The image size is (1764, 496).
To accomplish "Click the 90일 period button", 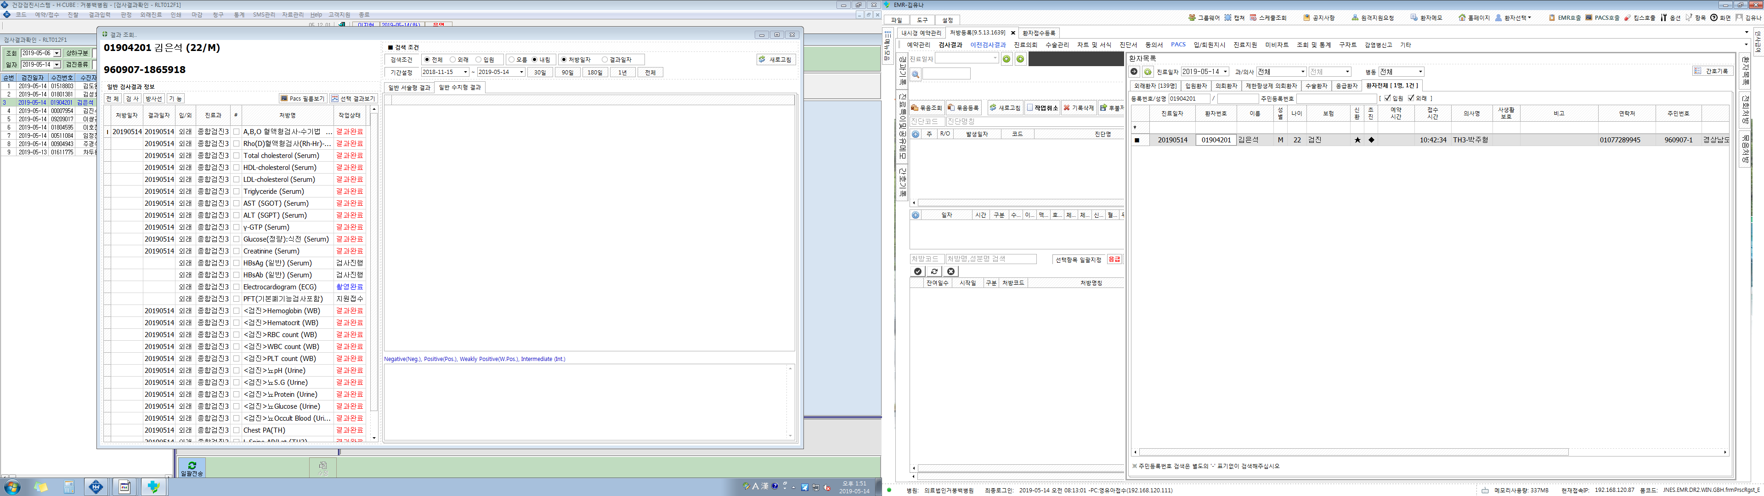I will 568,73.
